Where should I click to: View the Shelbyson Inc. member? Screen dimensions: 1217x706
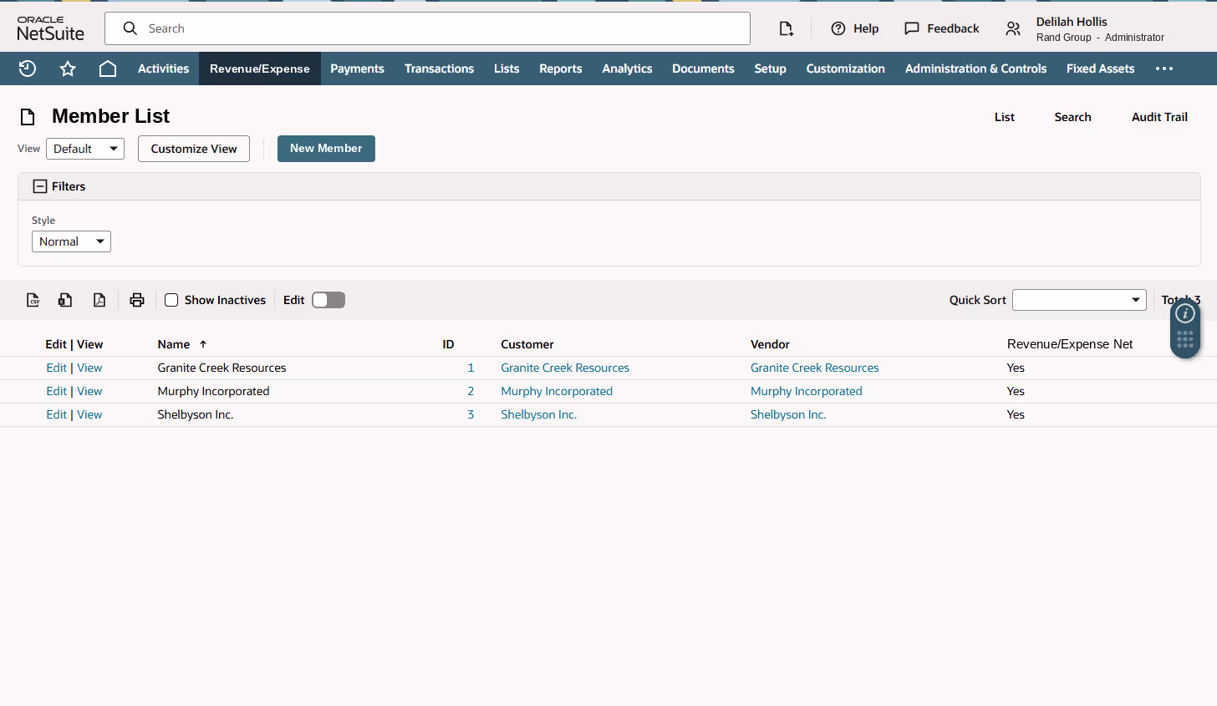pos(89,414)
